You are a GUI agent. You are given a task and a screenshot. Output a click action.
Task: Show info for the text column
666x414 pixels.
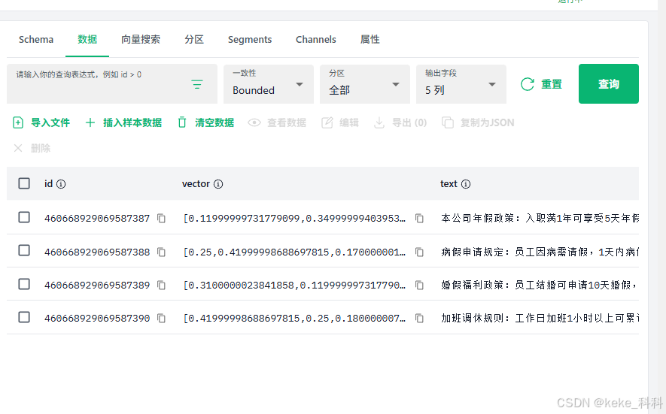click(466, 184)
